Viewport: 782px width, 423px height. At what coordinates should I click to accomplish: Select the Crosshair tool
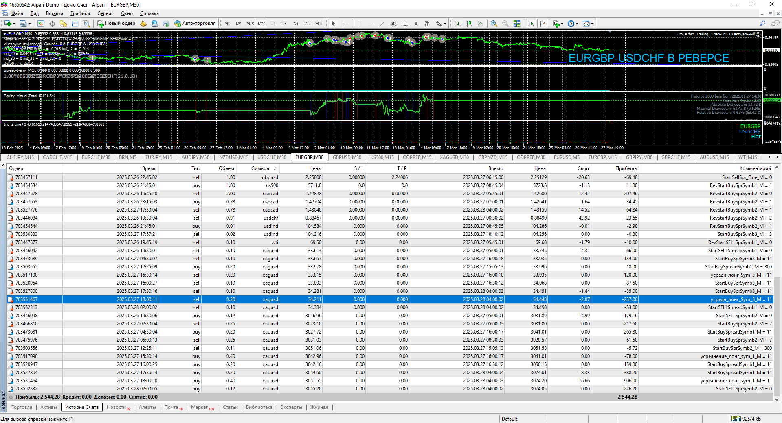(345, 24)
